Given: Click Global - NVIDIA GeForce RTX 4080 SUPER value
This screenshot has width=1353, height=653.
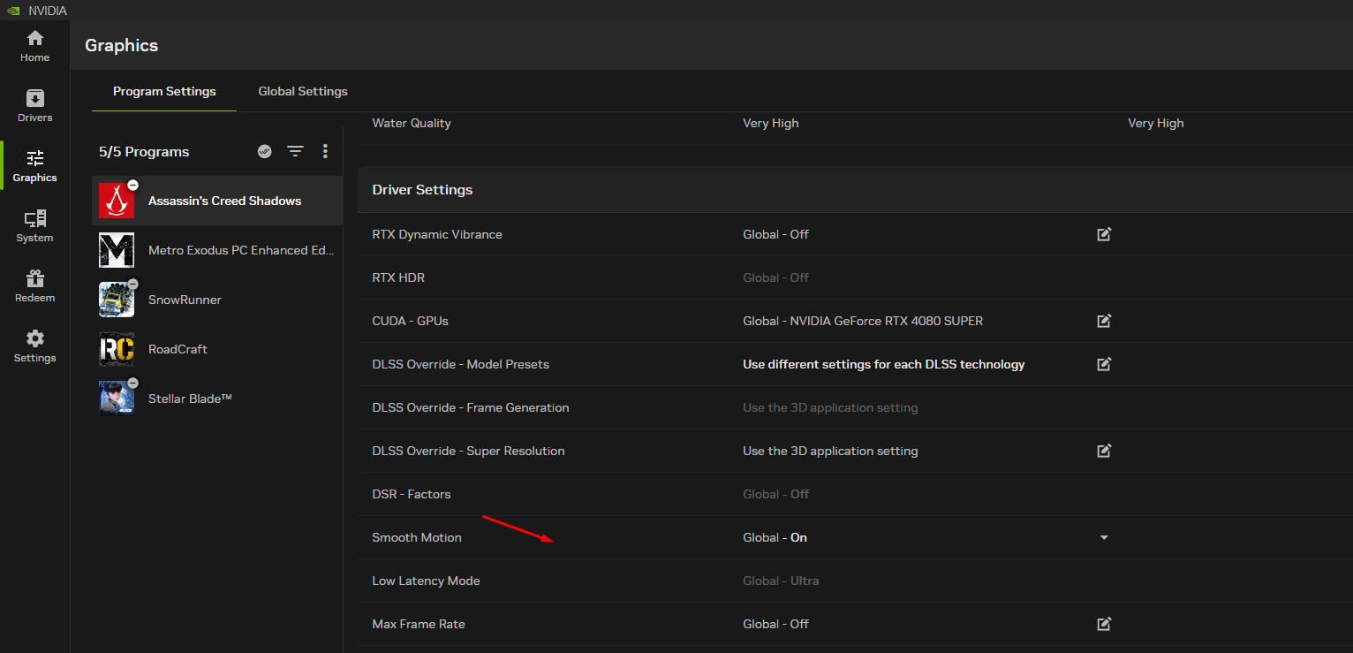Looking at the screenshot, I should [x=863, y=321].
